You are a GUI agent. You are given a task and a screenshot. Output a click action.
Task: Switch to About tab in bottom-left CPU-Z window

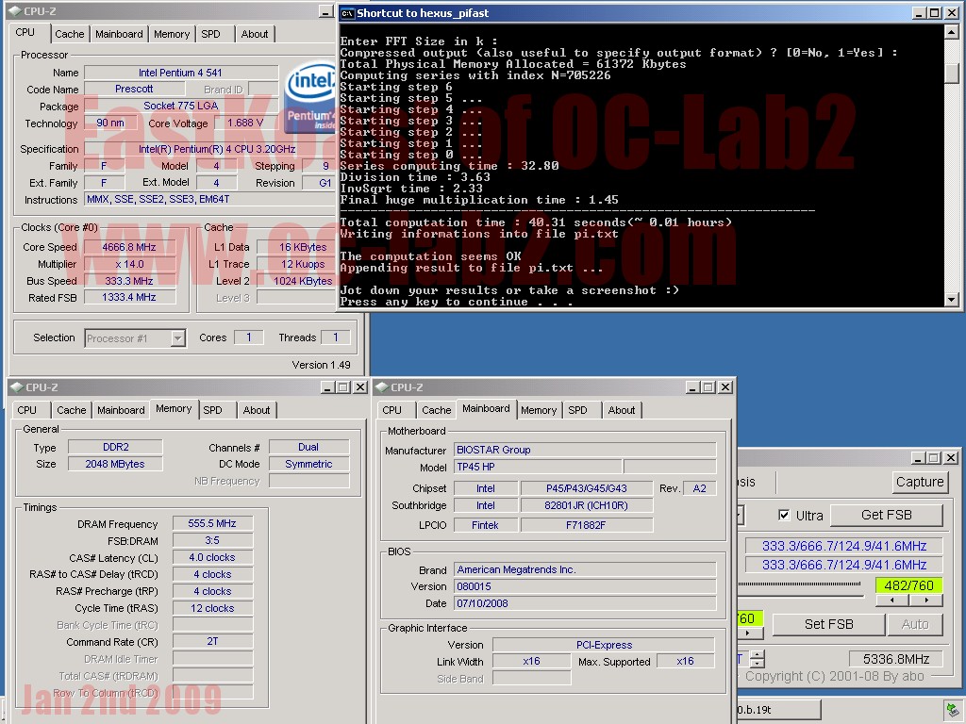click(x=257, y=410)
